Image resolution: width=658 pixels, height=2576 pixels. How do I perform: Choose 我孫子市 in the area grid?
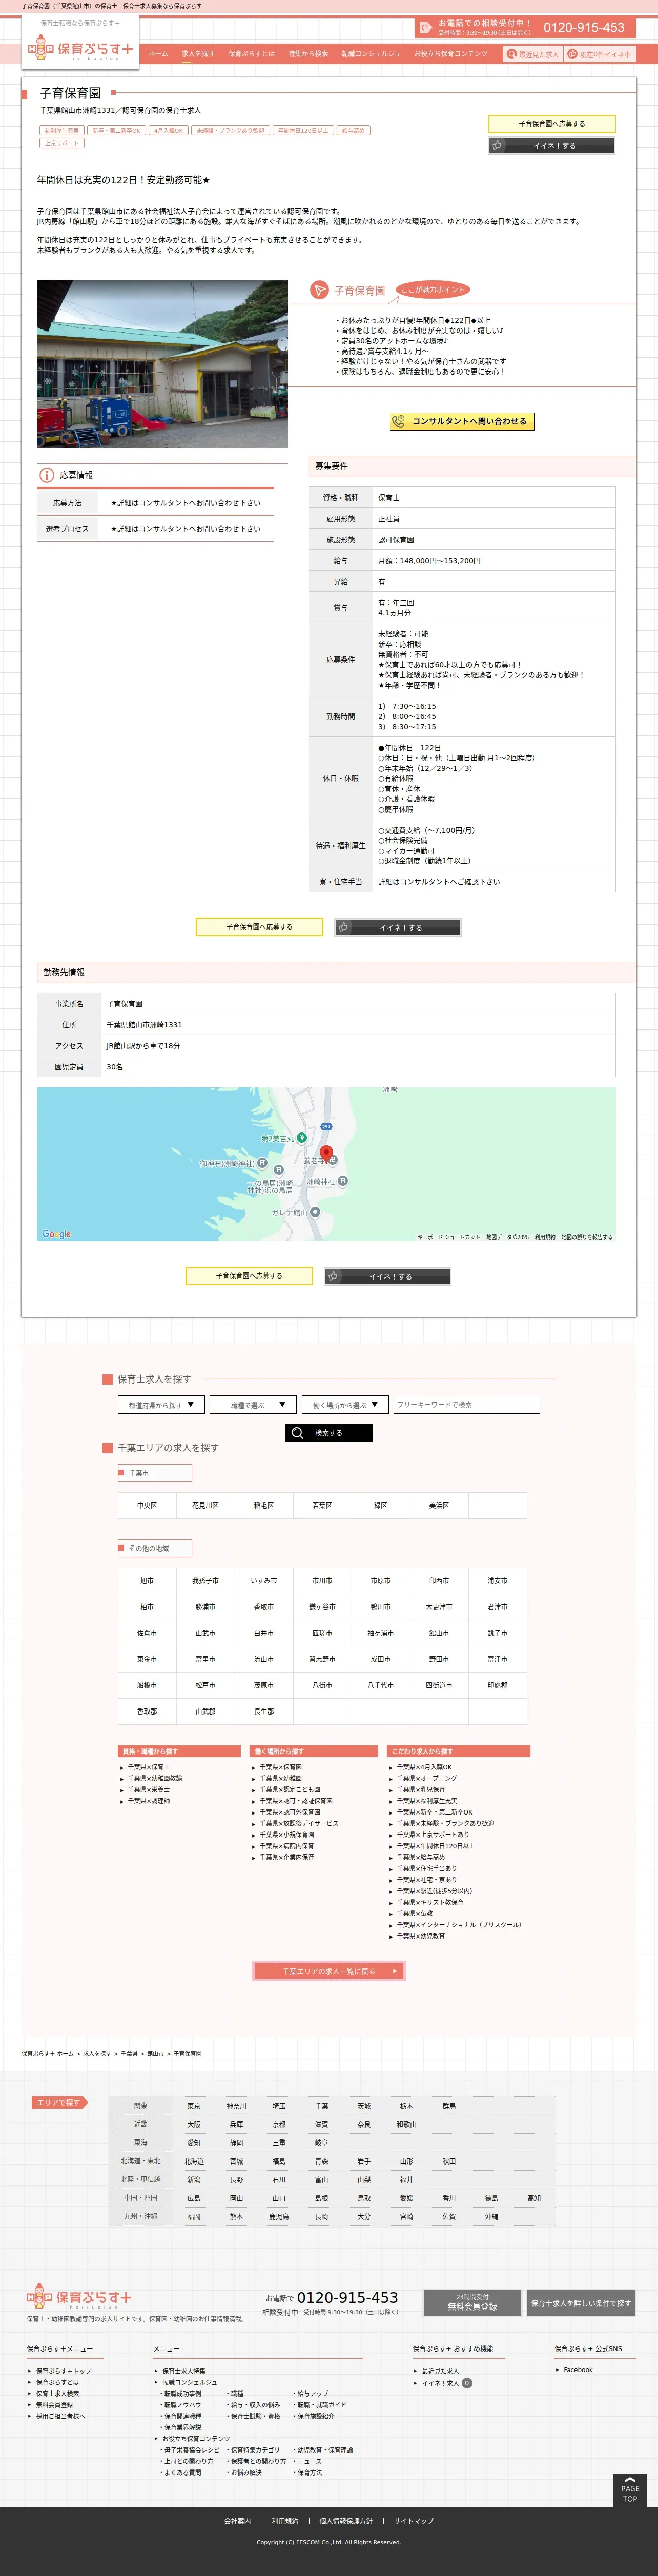click(205, 1581)
